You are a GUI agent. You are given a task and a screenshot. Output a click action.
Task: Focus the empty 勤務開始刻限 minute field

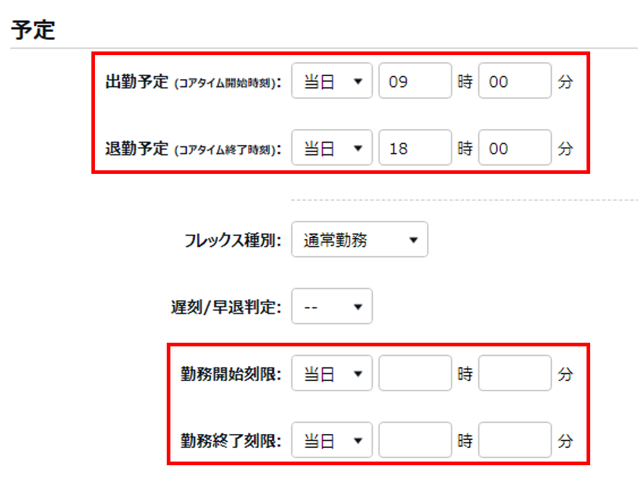pos(515,374)
